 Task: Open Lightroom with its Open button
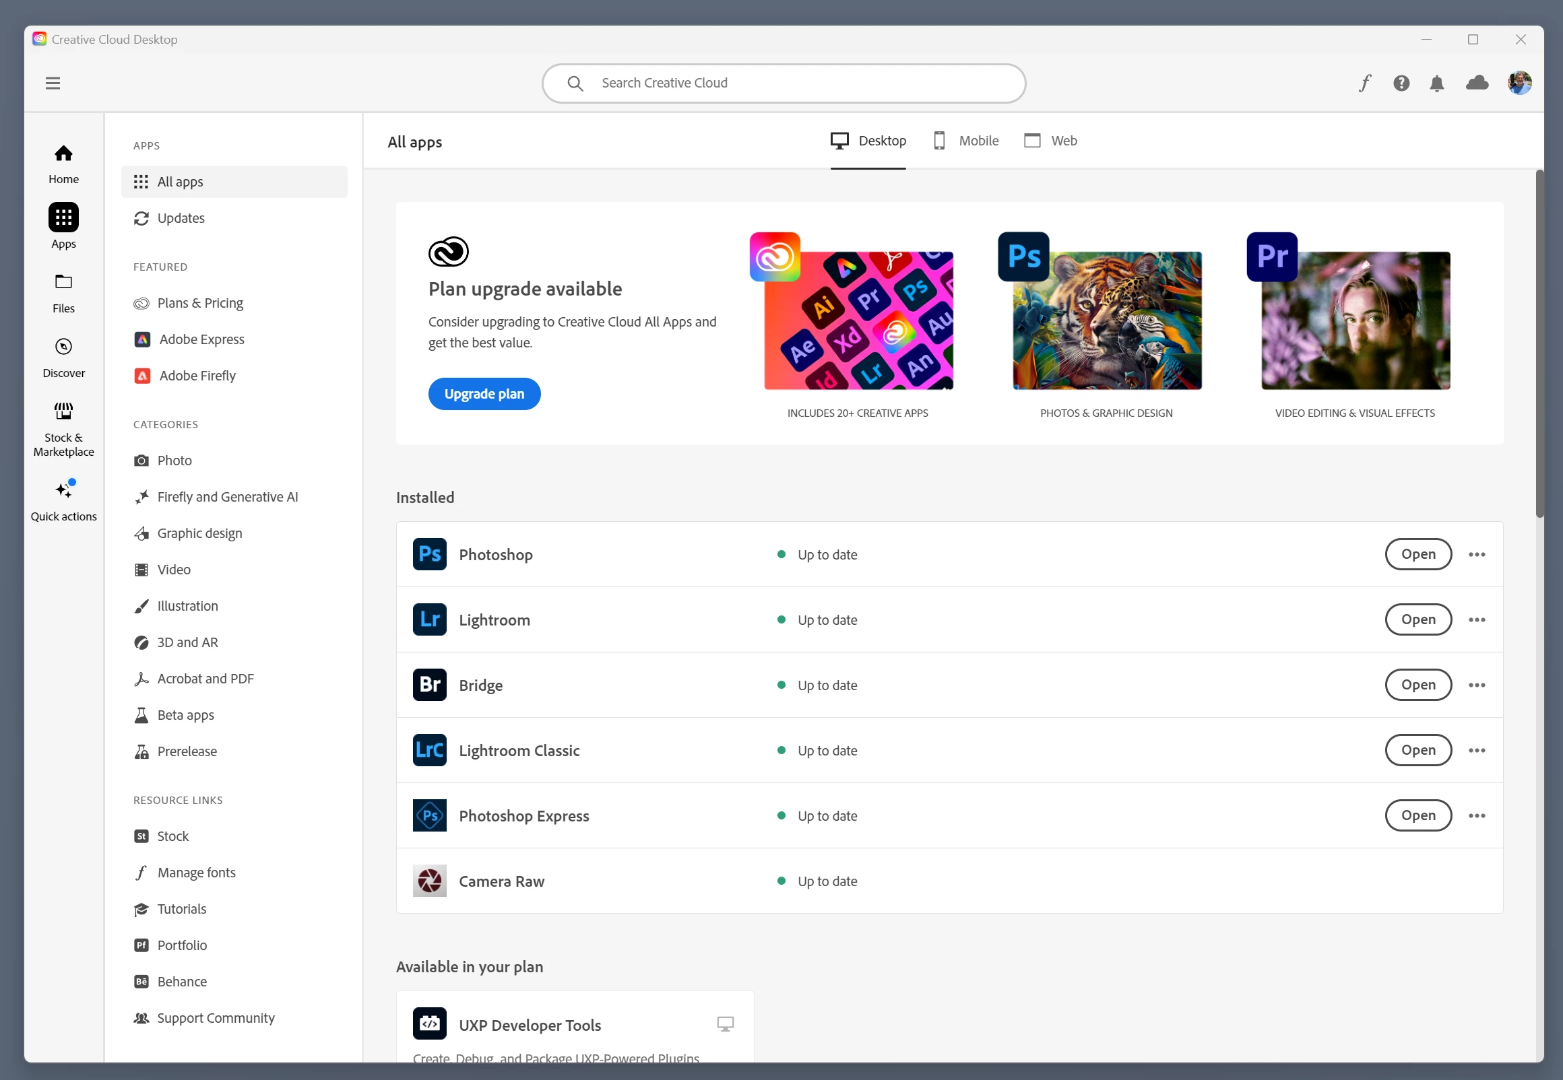tap(1417, 619)
